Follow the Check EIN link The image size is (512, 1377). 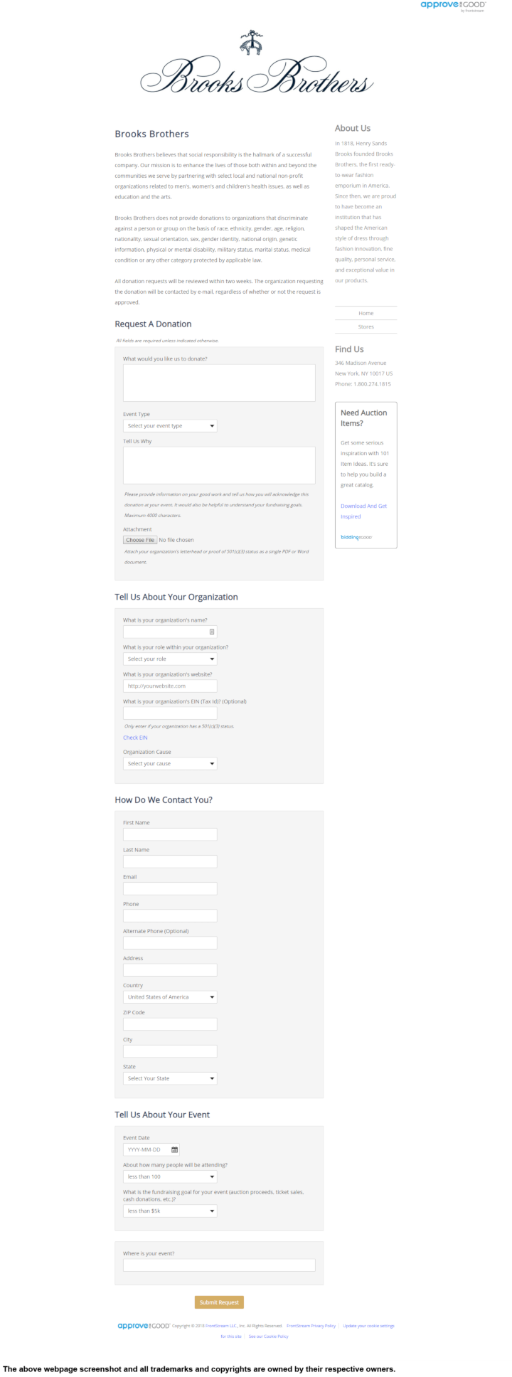point(135,738)
